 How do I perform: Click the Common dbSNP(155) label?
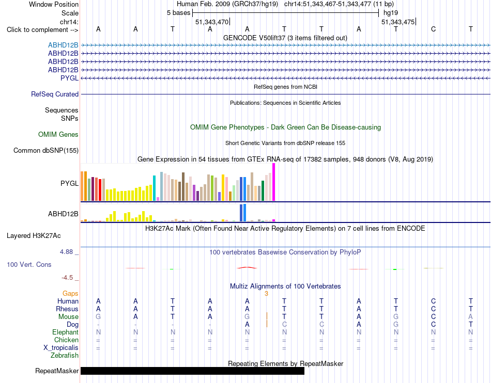[45, 150]
